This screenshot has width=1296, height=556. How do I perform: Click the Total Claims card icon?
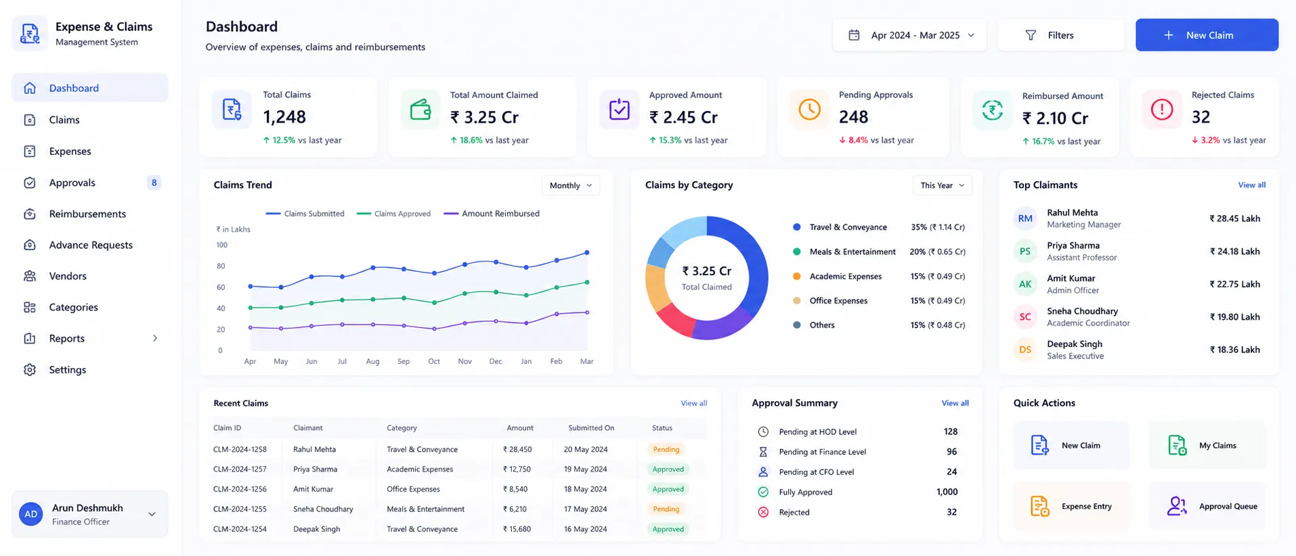click(232, 109)
